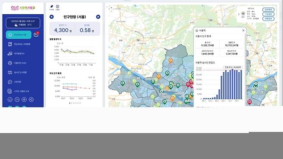The height and width of the screenshot is (159, 283).
Task: Click the 30,000 previous-day peak label
Action: click(233, 67)
